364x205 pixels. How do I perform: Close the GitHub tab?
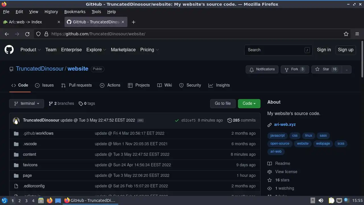[x=123, y=22]
